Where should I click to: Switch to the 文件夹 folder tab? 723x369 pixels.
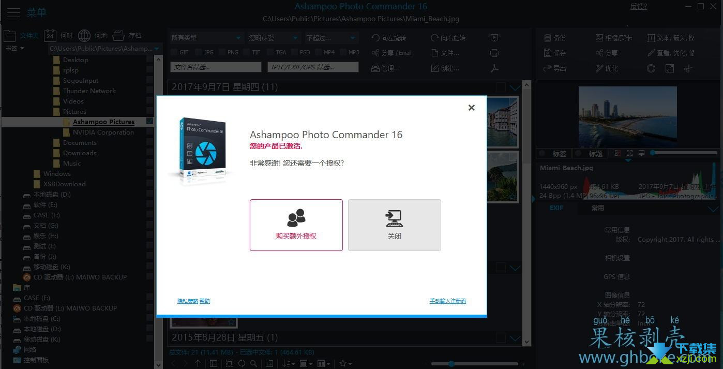tap(21, 36)
